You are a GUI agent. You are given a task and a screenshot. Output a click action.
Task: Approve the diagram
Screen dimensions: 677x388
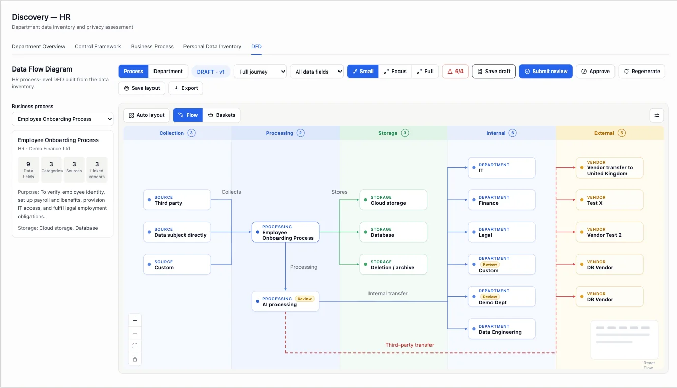pos(596,72)
